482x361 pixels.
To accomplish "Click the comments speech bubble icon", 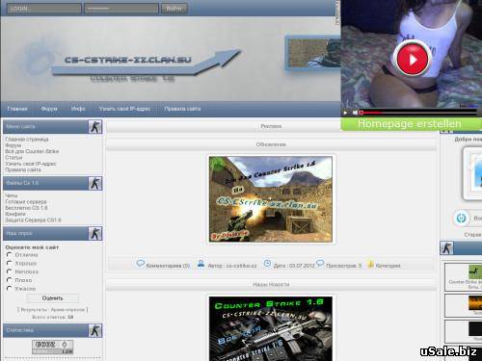I will click(141, 264).
